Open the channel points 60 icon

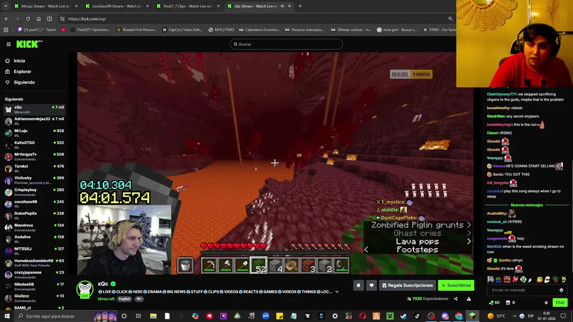tap(494, 303)
